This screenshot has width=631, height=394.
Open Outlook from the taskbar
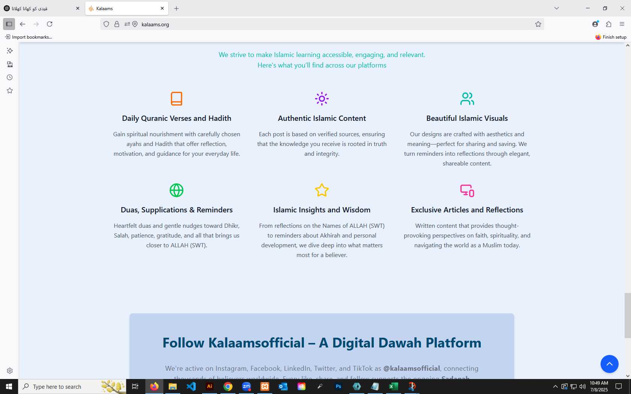pos(283,386)
